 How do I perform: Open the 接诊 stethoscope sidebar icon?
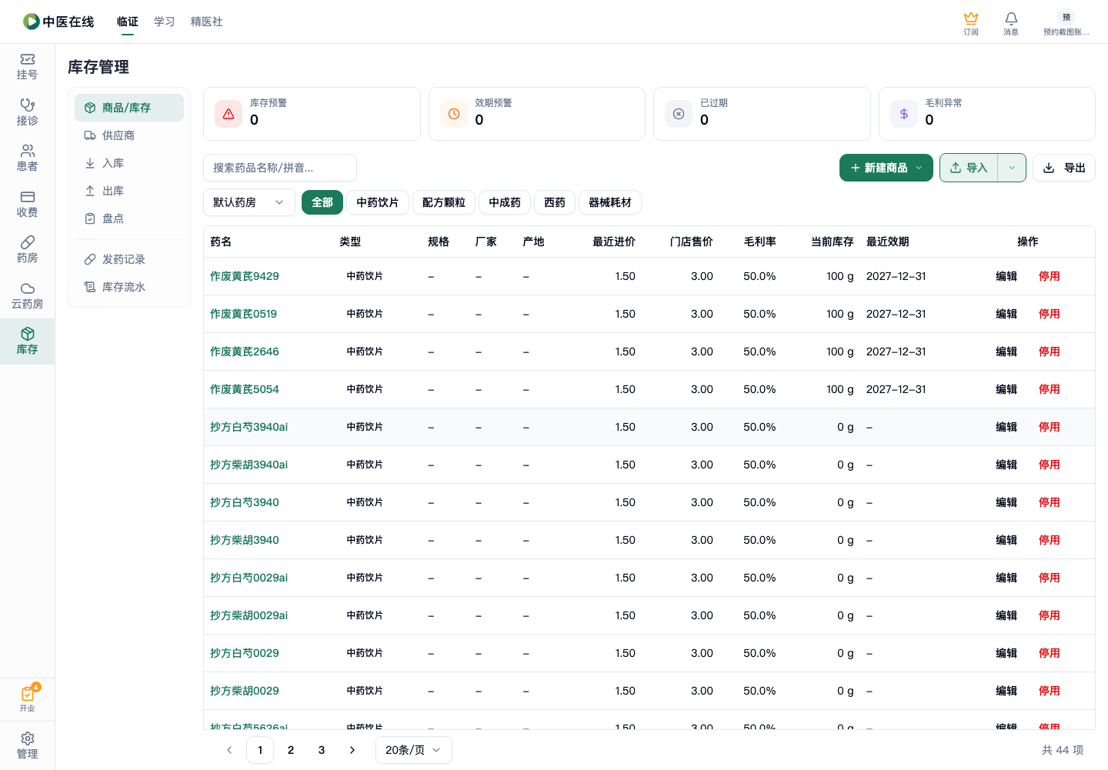(27, 112)
